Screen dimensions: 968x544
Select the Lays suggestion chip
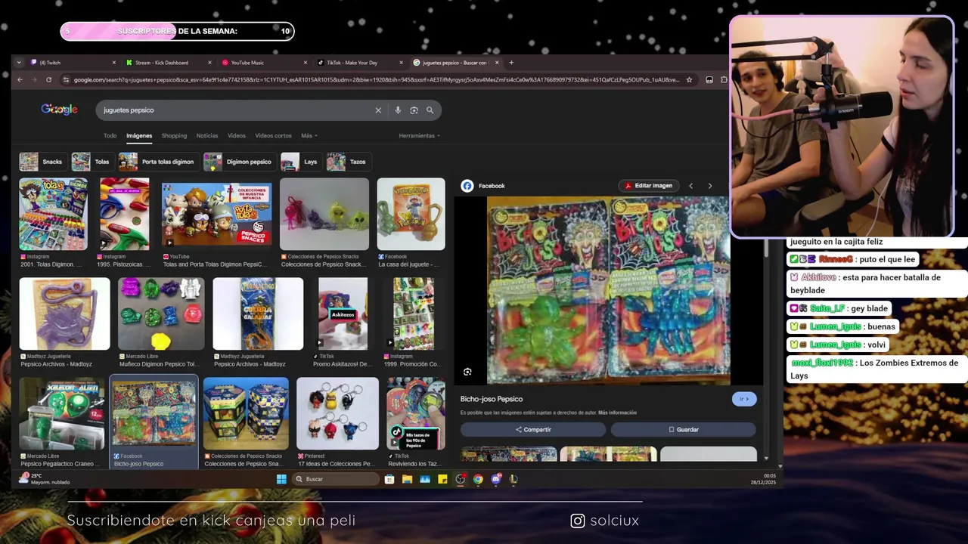300,162
